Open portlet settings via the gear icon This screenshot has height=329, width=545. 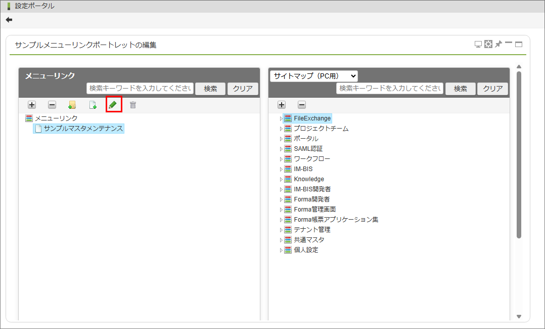pos(488,44)
